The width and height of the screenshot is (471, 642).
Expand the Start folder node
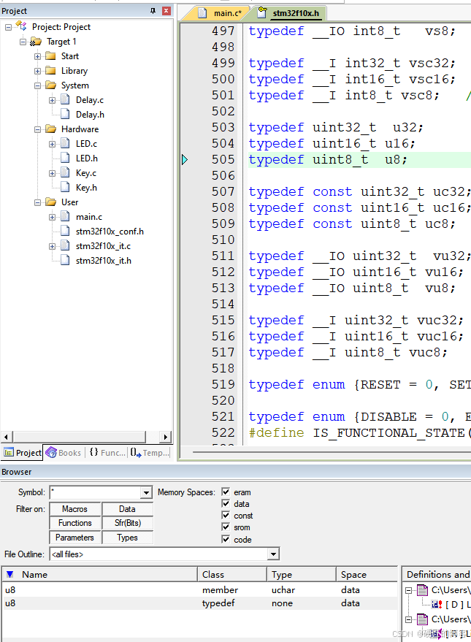click(38, 56)
